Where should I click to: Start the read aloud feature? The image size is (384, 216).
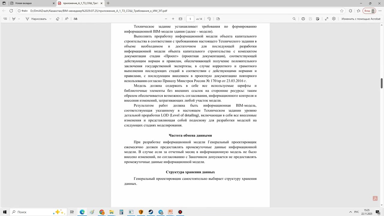pos(67,19)
